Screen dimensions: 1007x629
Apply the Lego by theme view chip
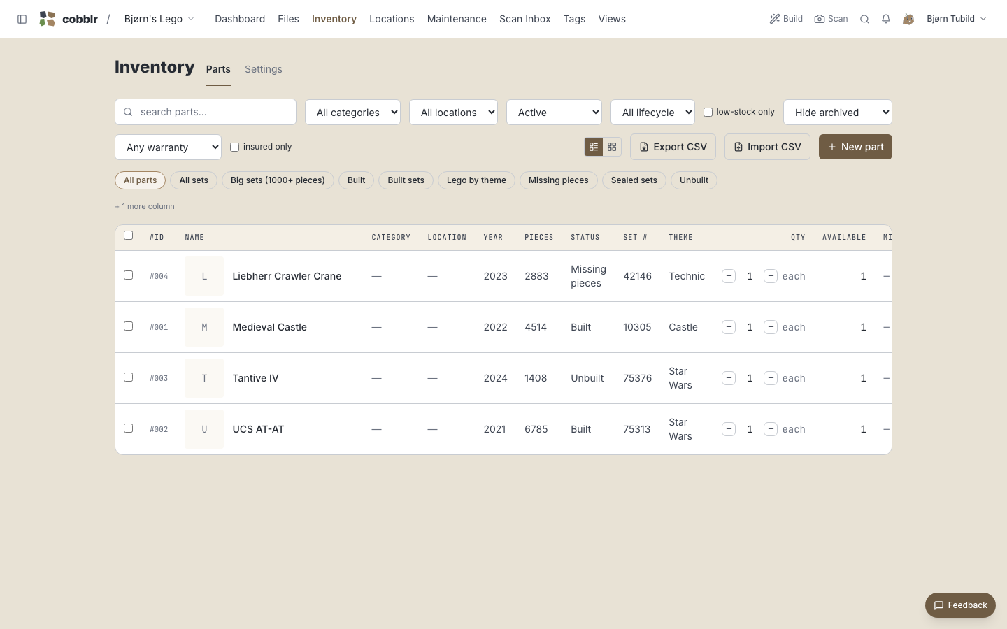pos(476,180)
